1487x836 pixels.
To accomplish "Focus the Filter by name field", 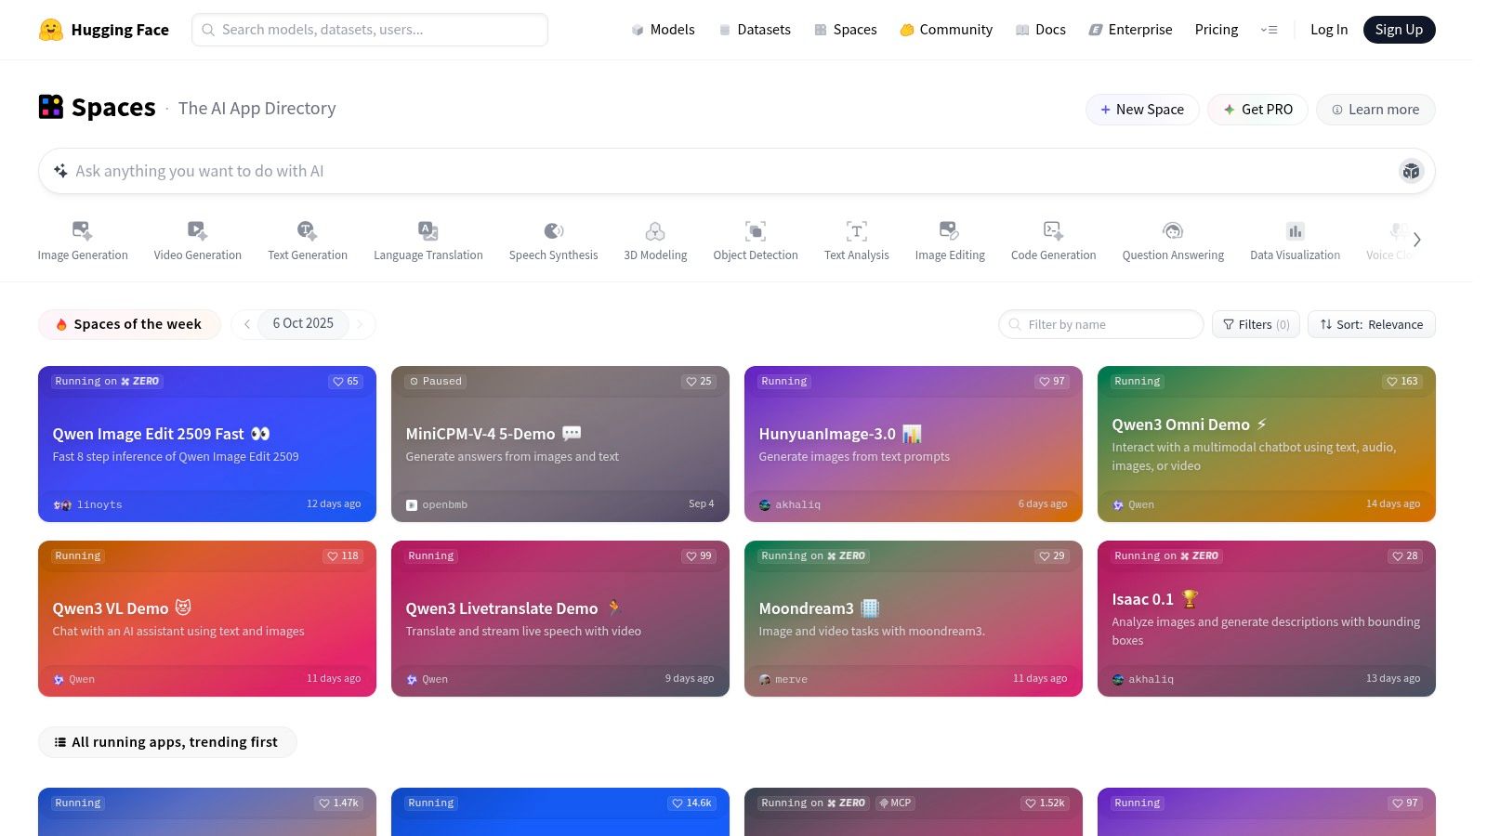I will point(1101,324).
